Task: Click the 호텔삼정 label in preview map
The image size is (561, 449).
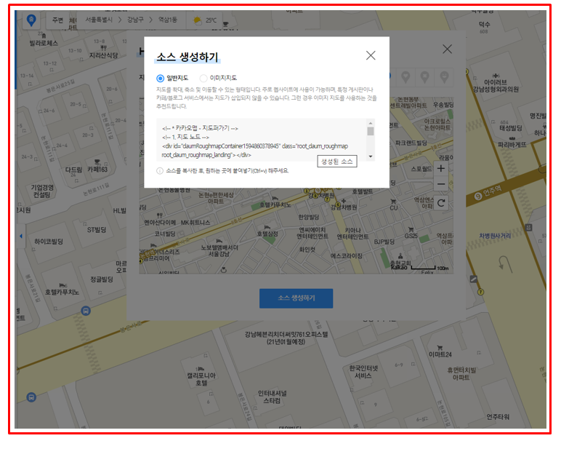Action: point(267,234)
